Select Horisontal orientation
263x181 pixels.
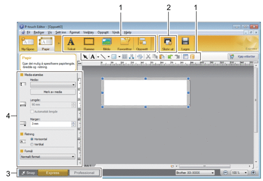(x=32, y=139)
